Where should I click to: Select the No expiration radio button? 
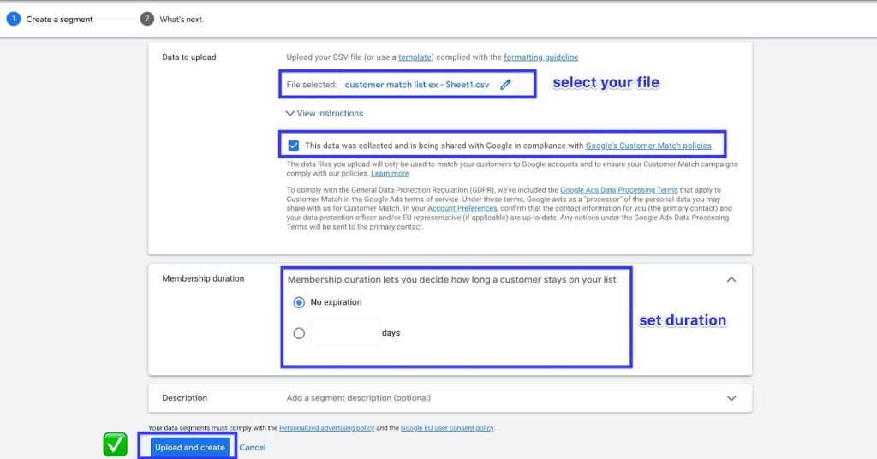pos(299,302)
